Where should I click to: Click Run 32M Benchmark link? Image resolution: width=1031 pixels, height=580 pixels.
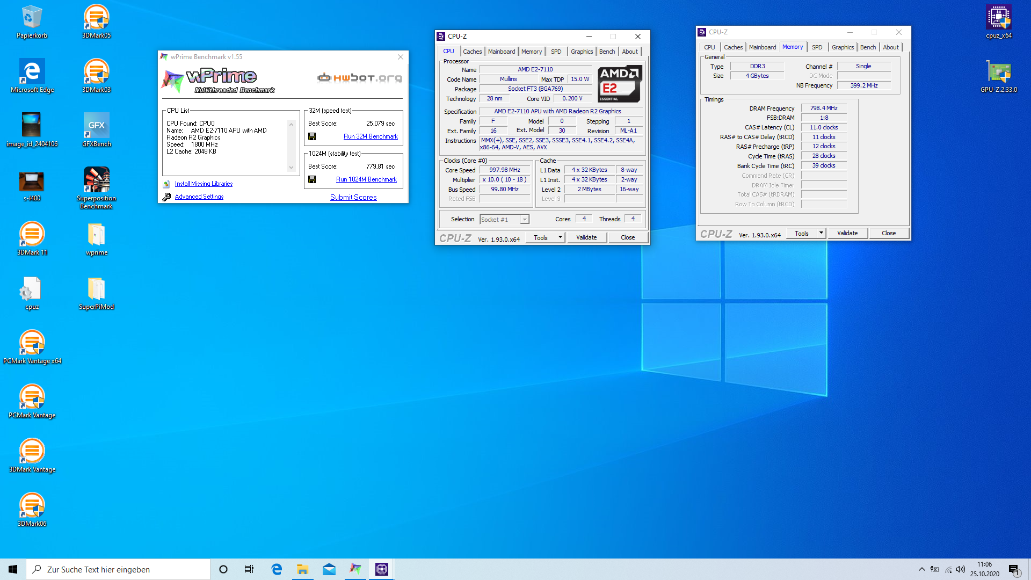pos(371,136)
